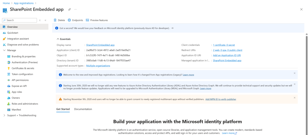This screenshot has height=135, width=308.
Task: Dismiss the ADAL deprecation banner
Action: (294, 84)
